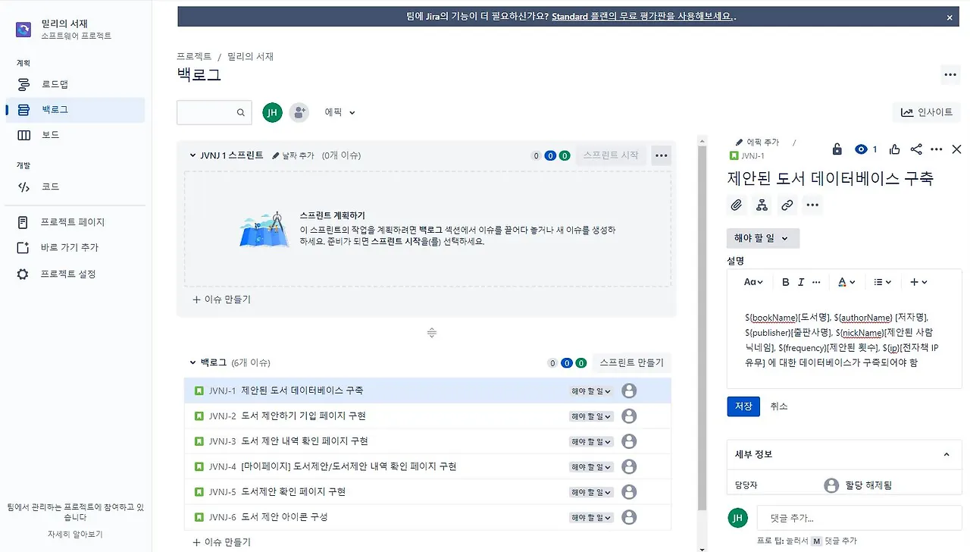Collapse the 백로그 section chevron
The height and width of the screenshot is (552, 970).
[192, 362]
